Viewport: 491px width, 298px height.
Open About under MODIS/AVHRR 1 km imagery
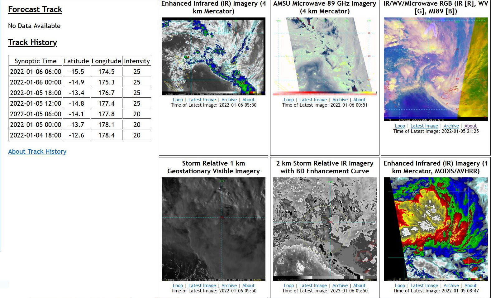point(470,286)
